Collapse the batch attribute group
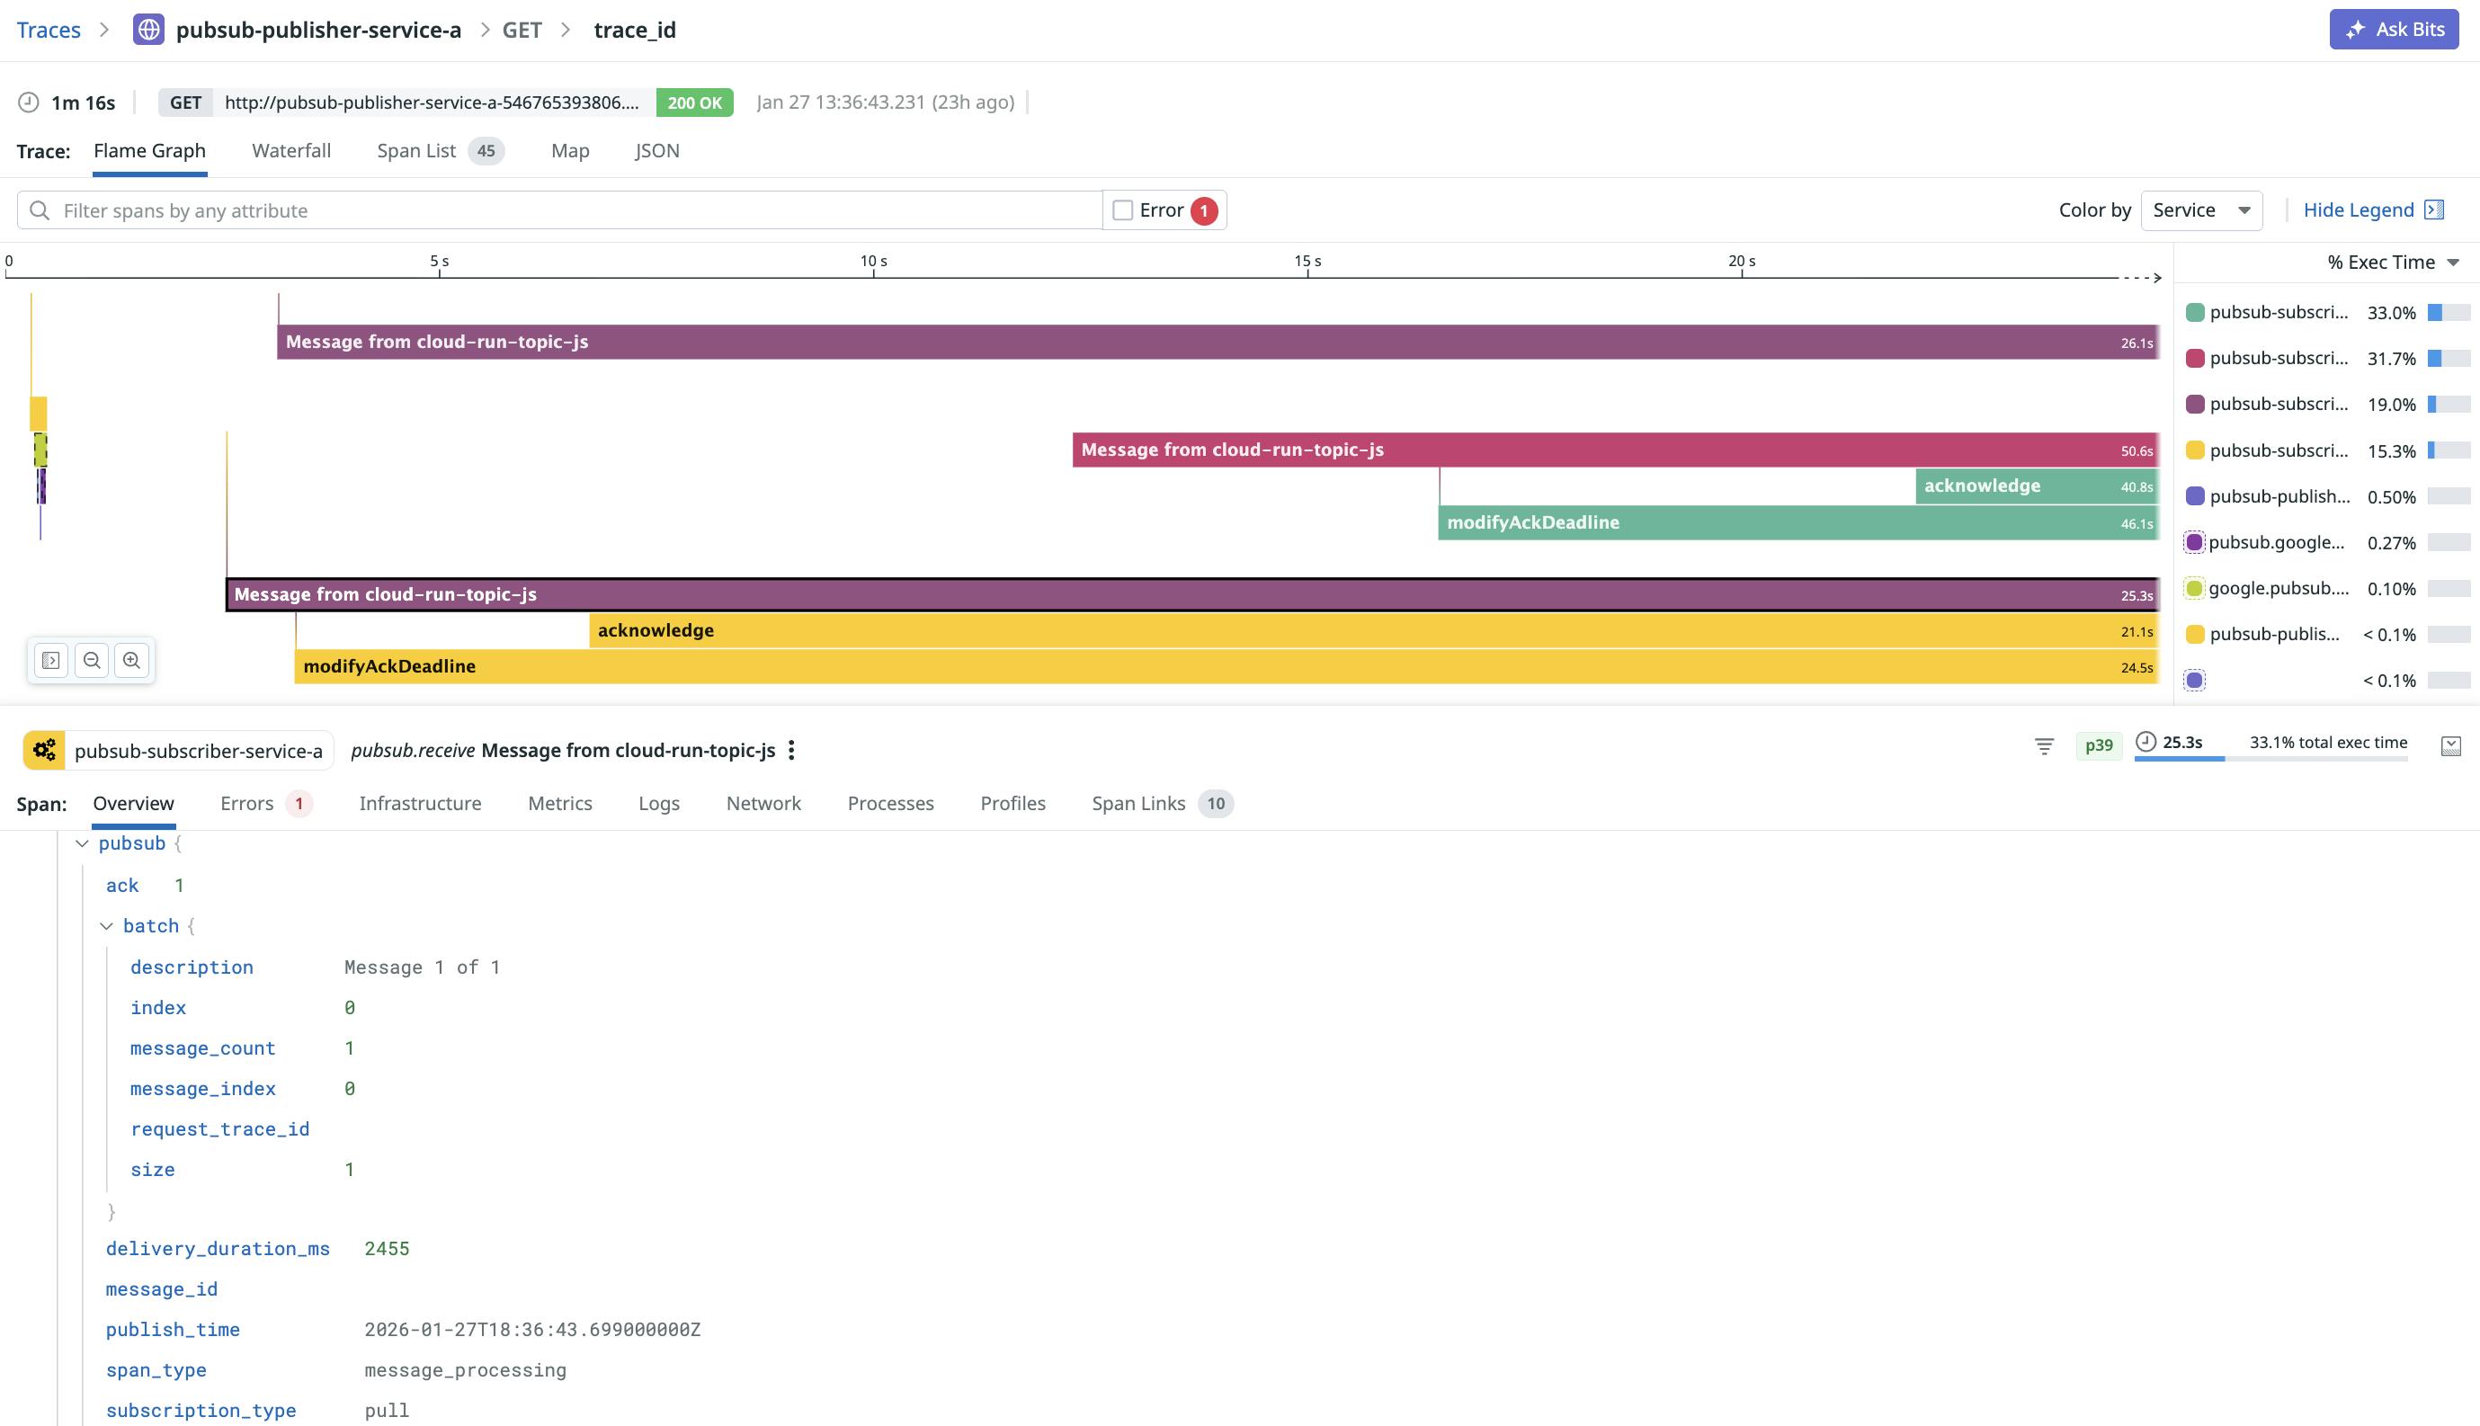Image resolution: width=2480 pixels, height=1426 pixels. [108, 924]
